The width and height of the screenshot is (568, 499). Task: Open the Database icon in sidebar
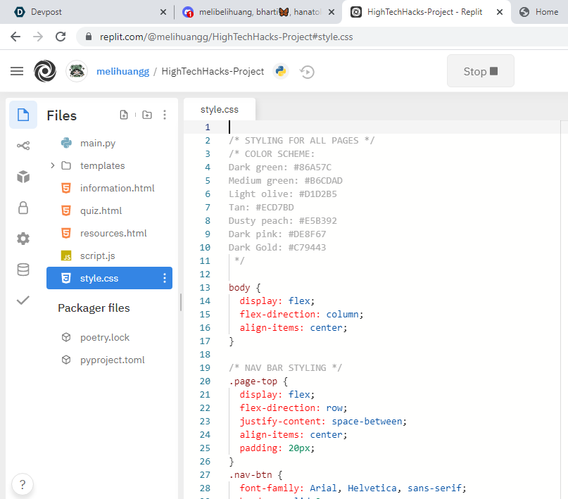[23, 270]
